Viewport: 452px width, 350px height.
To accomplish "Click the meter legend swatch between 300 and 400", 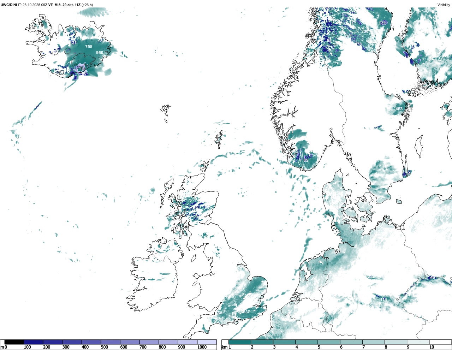I will point(72,342).
